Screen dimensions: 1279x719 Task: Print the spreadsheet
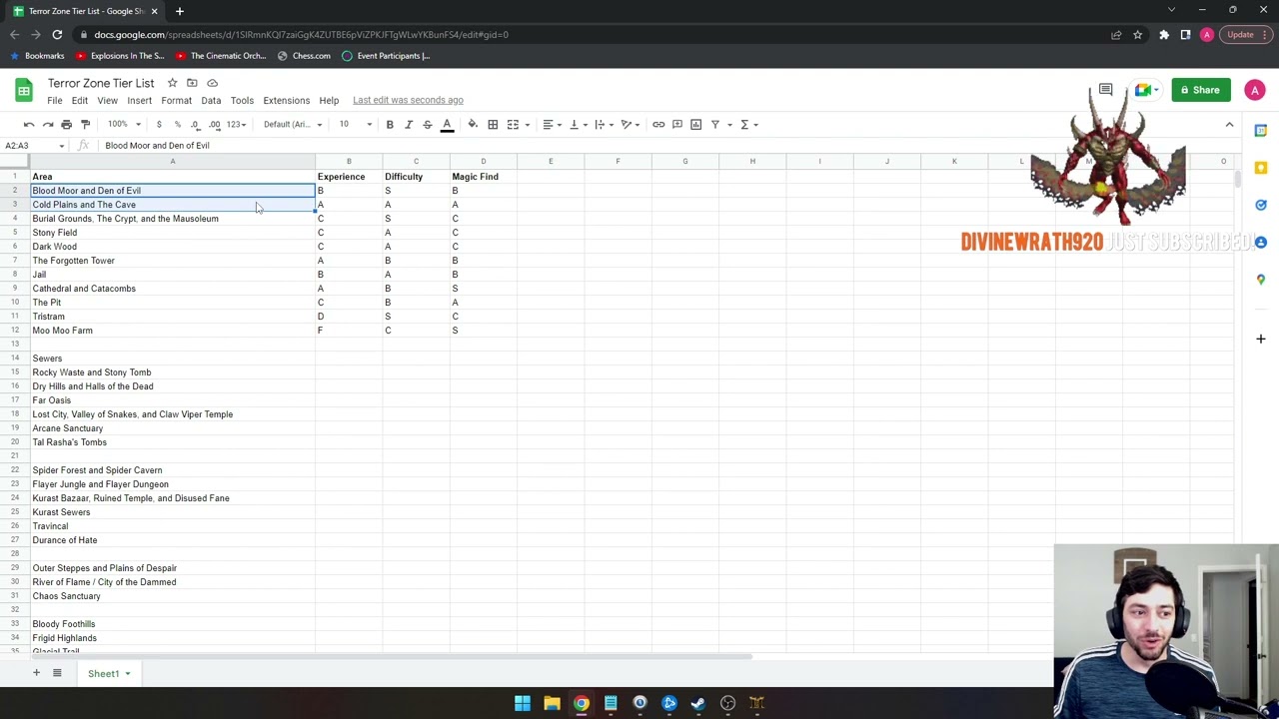point(67,124)
